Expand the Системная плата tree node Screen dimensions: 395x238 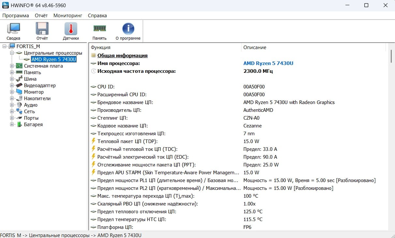[12, 66]
